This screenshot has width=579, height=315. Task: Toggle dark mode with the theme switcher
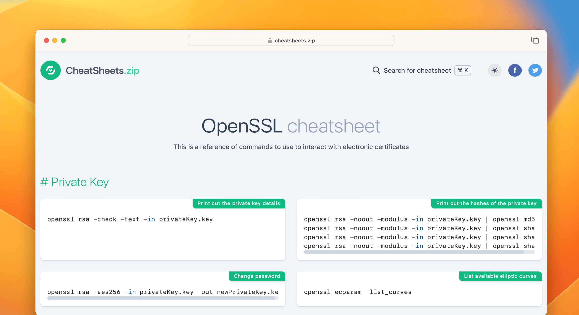pyautogui.click(x=494, y=70)
